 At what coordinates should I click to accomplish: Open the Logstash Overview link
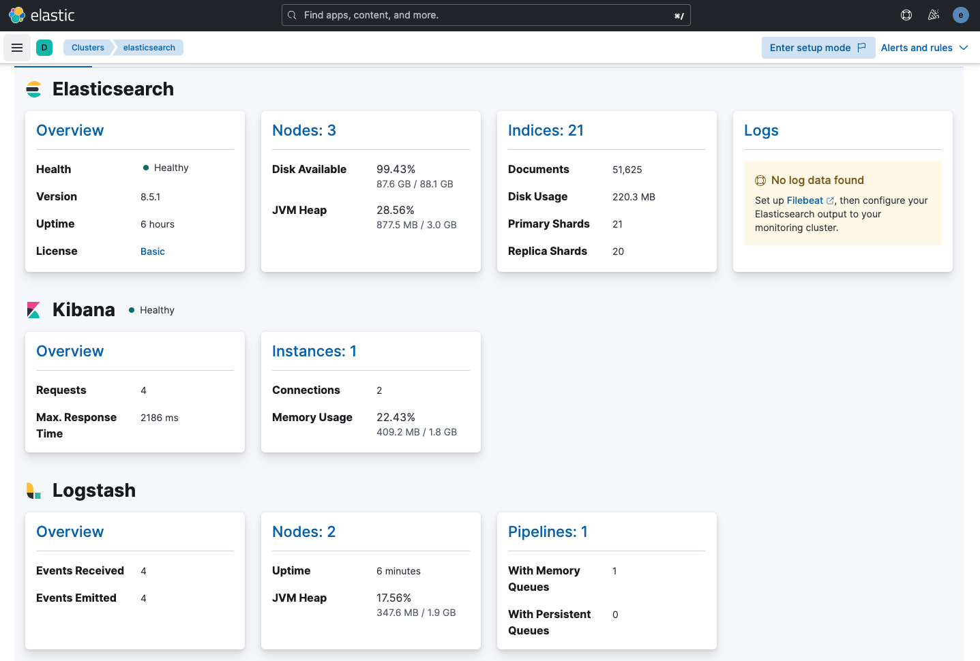[x=70, y=532]
